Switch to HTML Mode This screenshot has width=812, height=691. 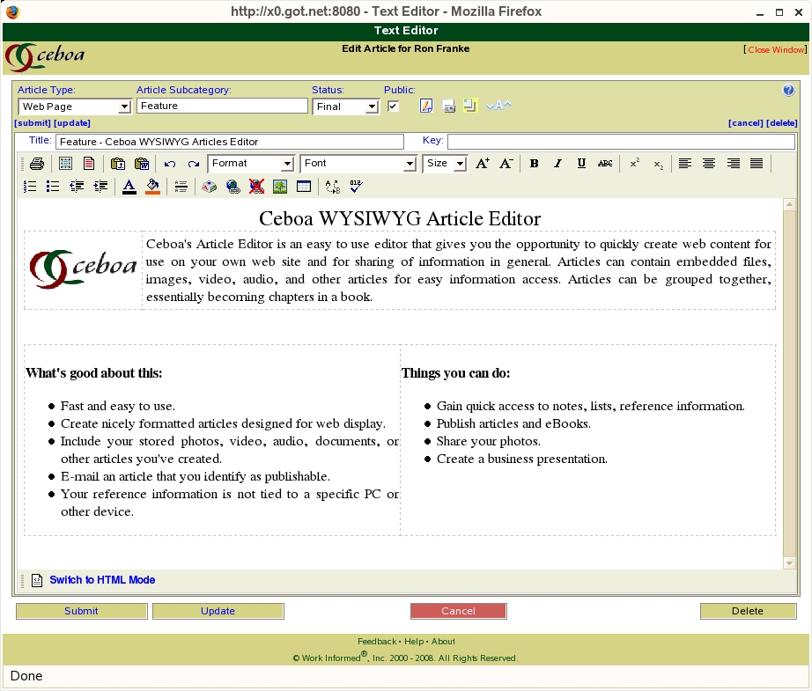point(102,580)
